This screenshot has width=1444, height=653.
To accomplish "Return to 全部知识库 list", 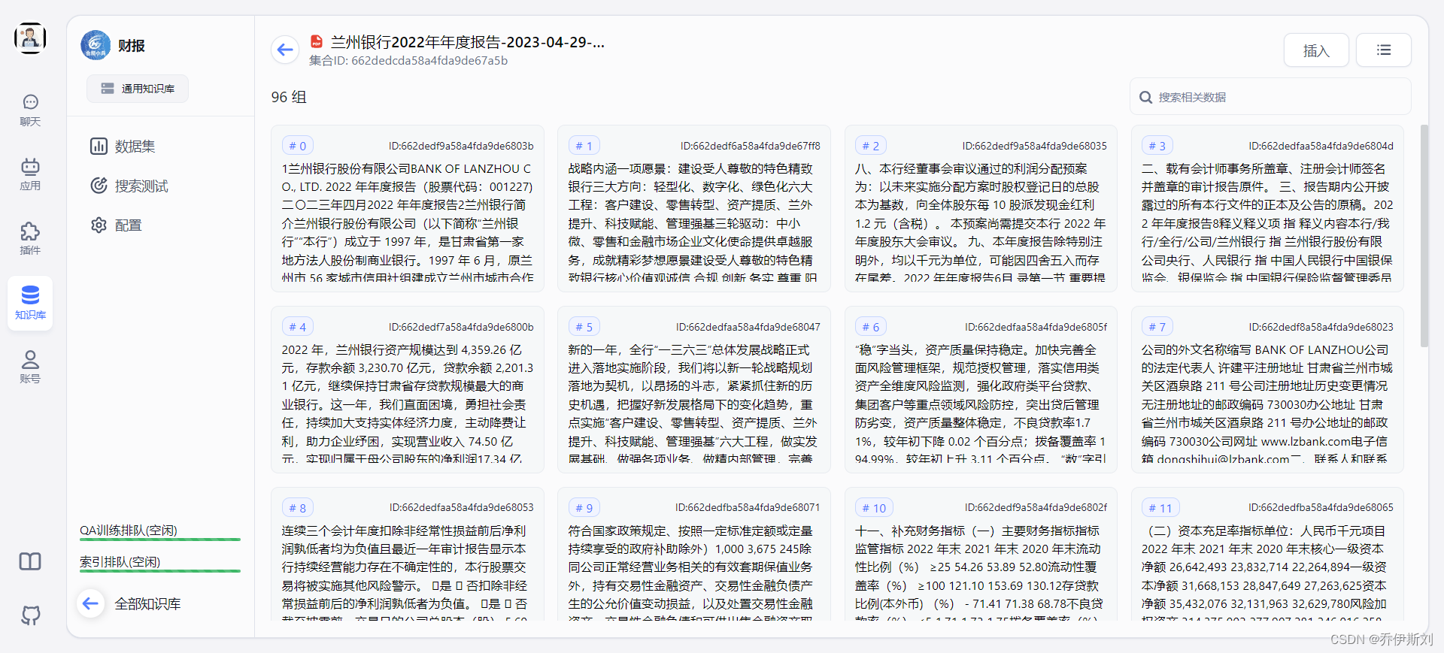I will [130, 603].
